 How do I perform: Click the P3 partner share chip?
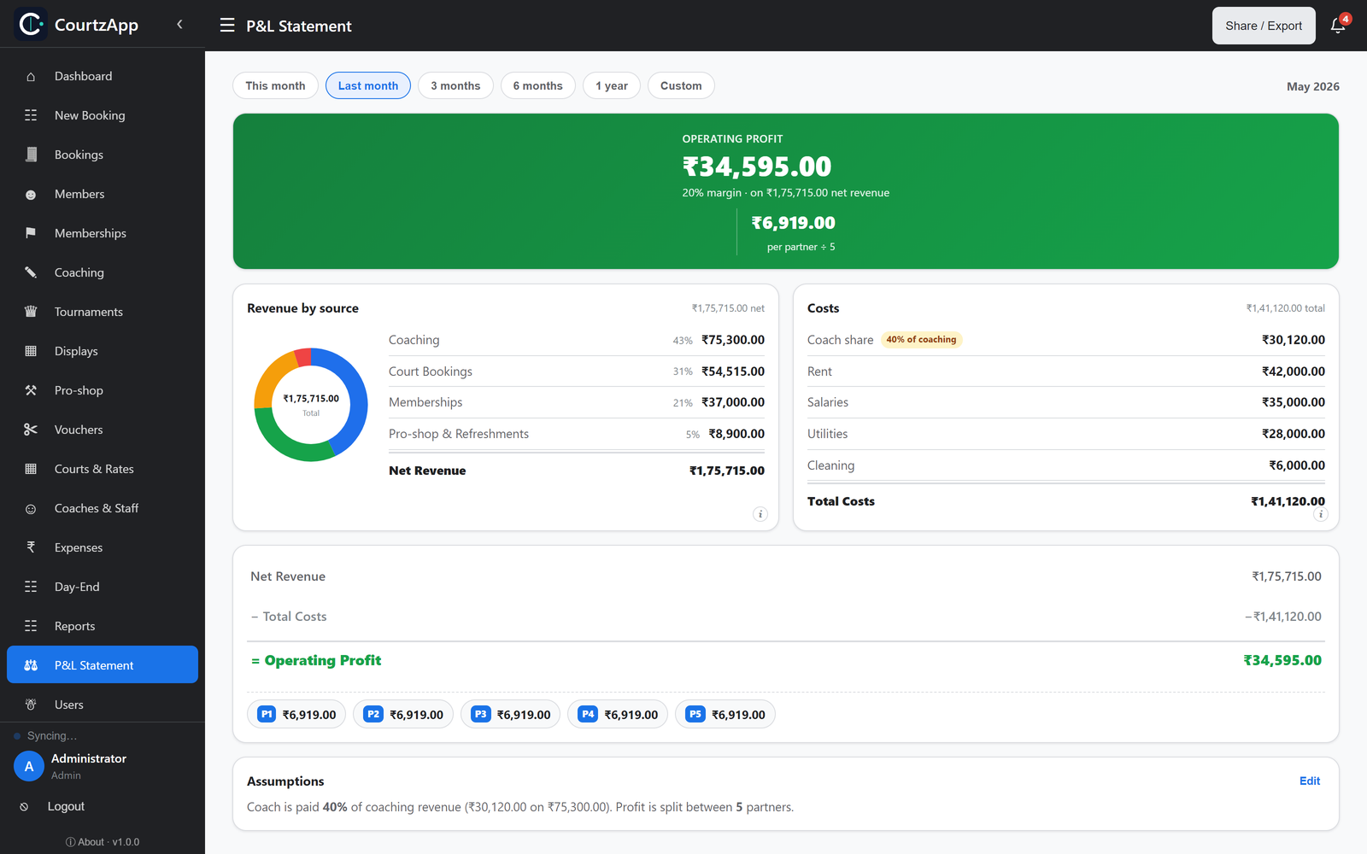(511, 714)
